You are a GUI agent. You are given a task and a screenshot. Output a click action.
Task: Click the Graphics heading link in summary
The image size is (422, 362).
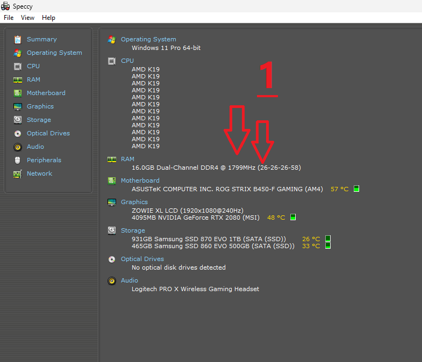click(x=134, y=202)
